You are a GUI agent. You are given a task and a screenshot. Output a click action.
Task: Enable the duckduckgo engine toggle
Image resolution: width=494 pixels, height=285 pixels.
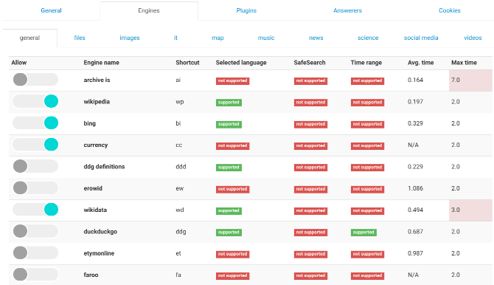(35, 231)
